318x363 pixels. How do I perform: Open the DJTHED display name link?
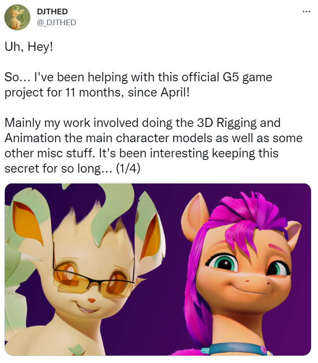click(x=52, y=11)
